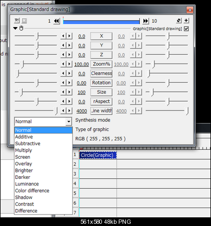211x226 pixels.
Task: Jump to last frame with fast-forward icon
Action: click(x=146, y=21)
